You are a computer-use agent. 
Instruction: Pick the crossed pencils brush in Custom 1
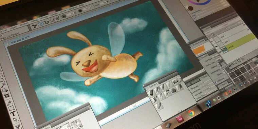[155, 99]
